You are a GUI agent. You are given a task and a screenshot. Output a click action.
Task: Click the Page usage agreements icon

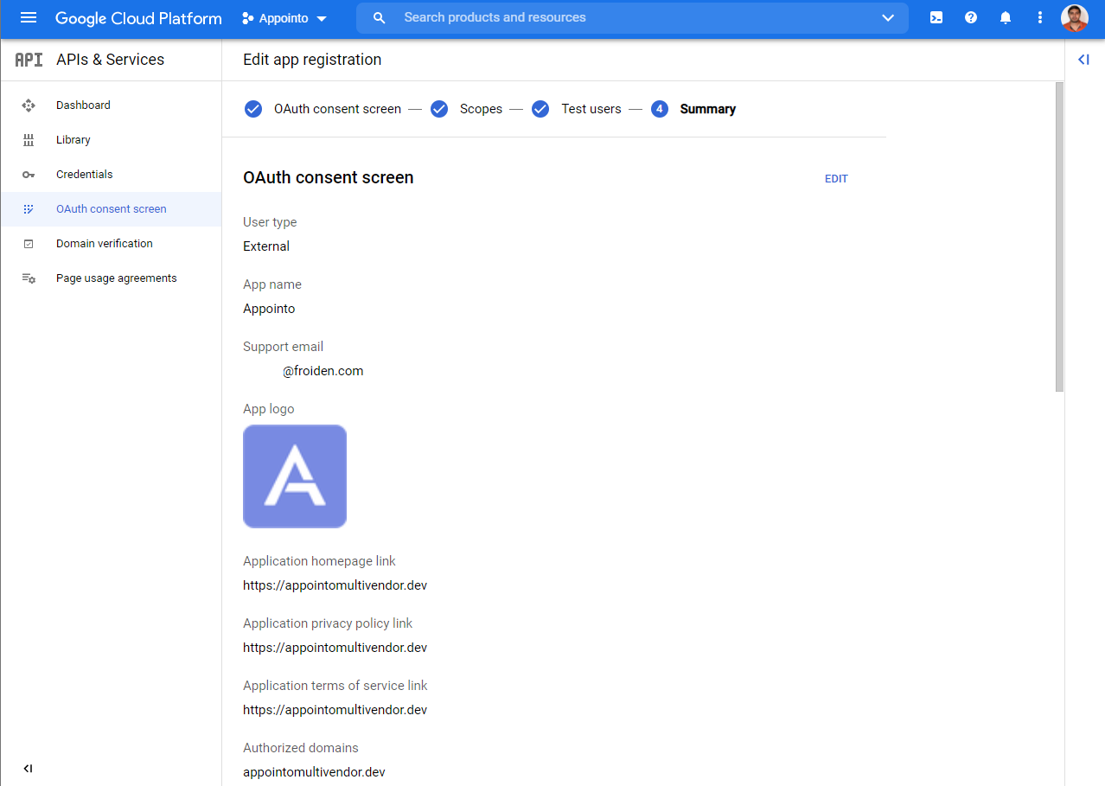point(29,278)
